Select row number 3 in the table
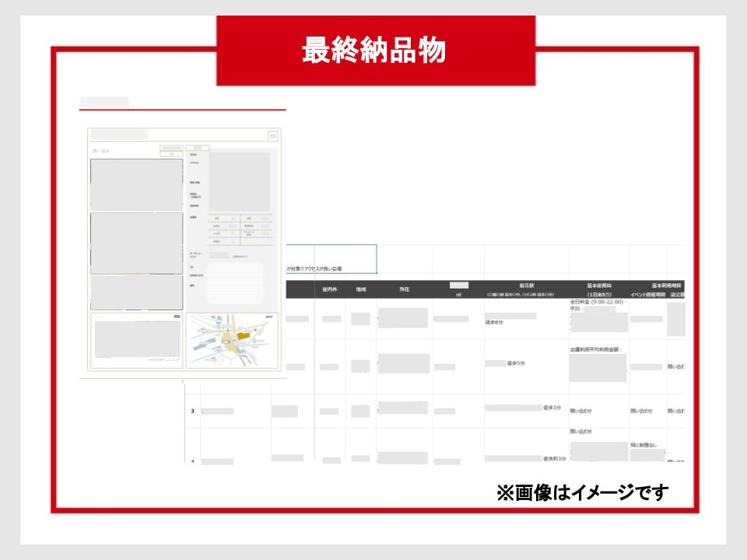747x560 pixels. [192, 411]
